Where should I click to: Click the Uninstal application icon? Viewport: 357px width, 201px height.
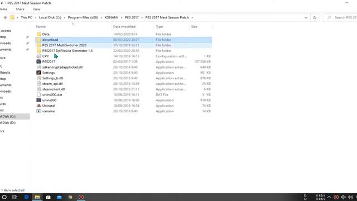pos(38,106)
